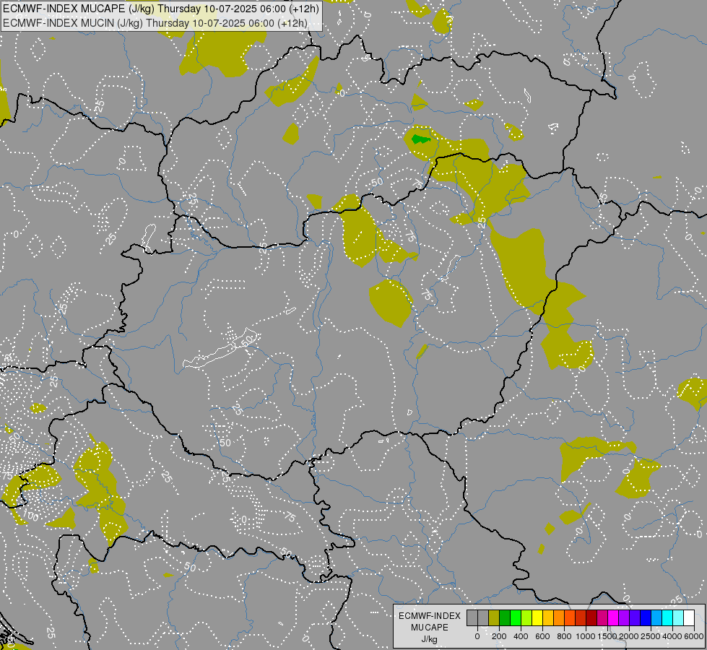This screenshot has height=650, width=707.
Task: Click the legend value label 2500
Action: pyautogui.click(x=651, y=636)
